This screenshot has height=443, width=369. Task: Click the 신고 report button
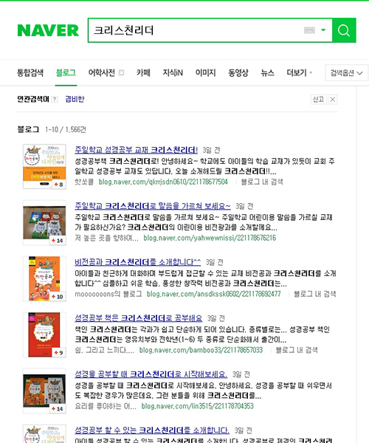click(319, 100)
